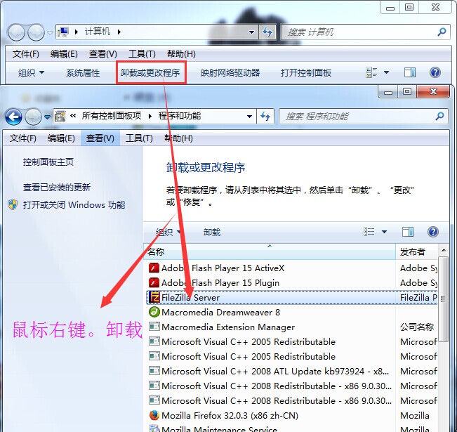457x432 pixels.
Task: Open view options arrow above programs list
Action: [385, 232]
